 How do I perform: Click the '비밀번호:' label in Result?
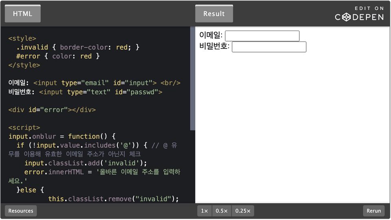(214, 46)
